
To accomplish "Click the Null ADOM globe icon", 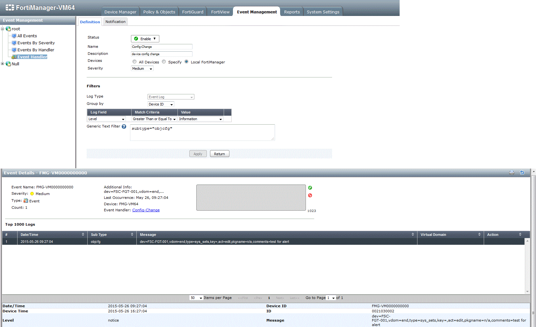I will click(8, 64).
